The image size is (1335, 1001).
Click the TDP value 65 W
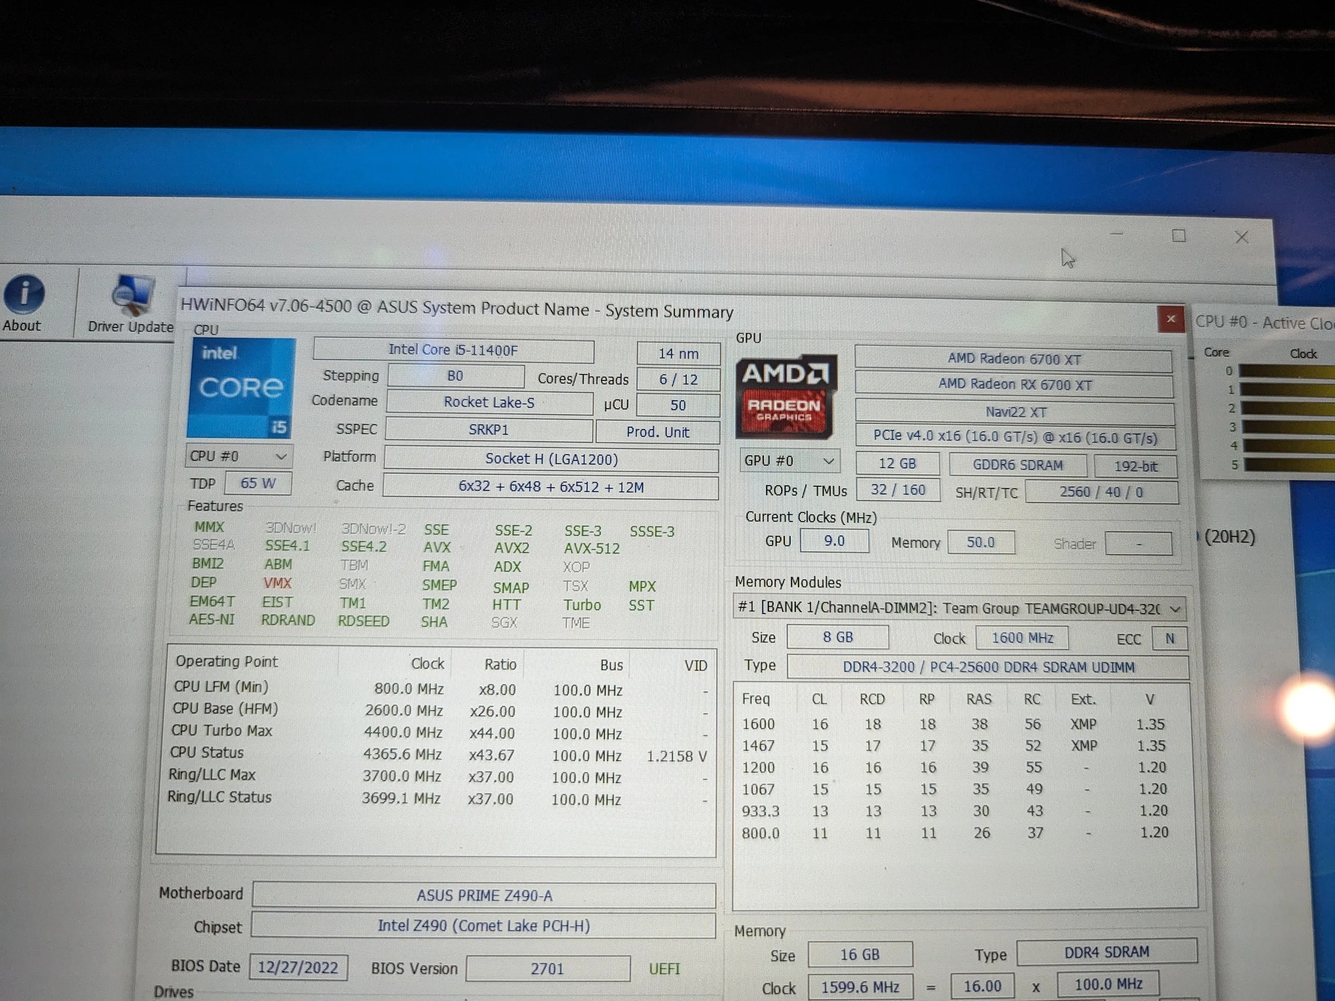point(257,484)
